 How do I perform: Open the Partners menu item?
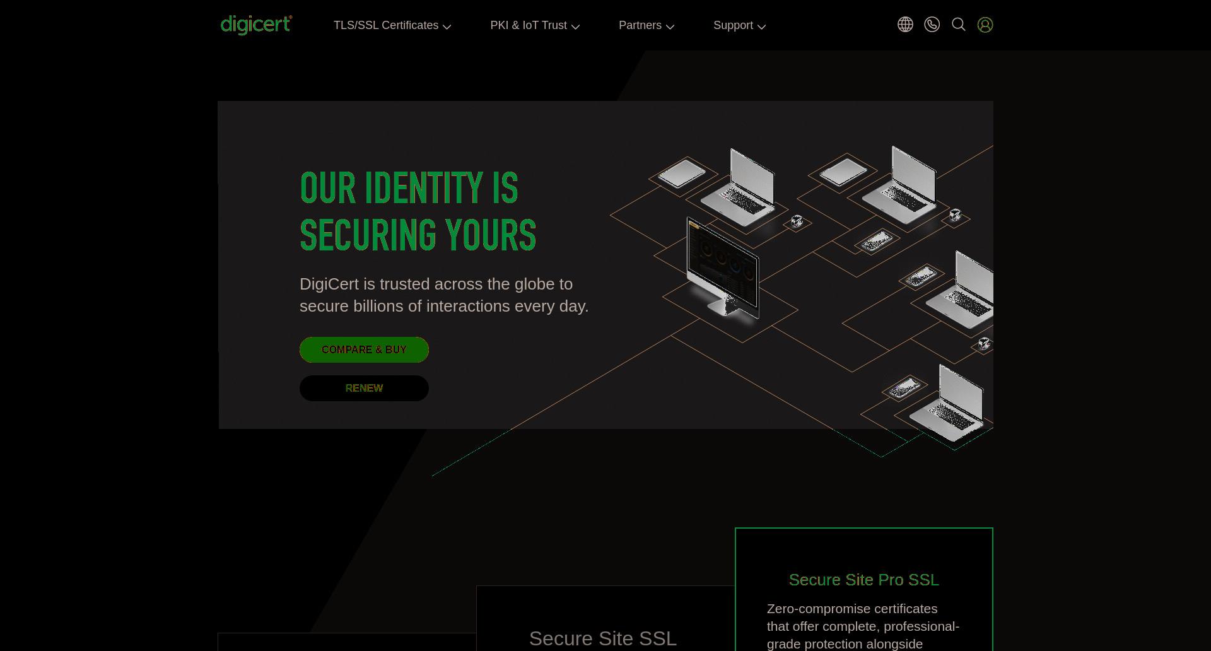pyautogui.click(x=640, y=25)
